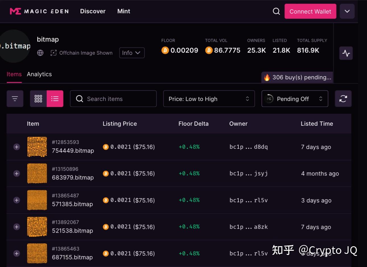Add 521538.bitmap with plus icon

[x=17, y=227]
